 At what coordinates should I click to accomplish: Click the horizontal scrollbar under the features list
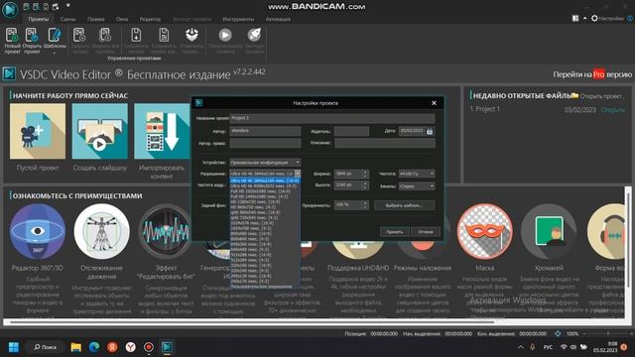coord(252,322)
